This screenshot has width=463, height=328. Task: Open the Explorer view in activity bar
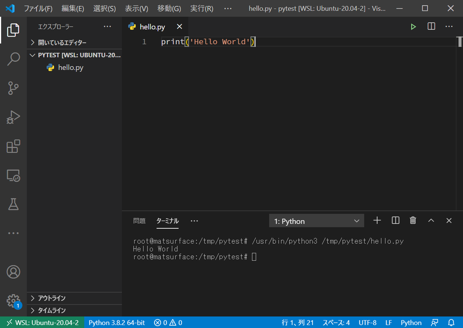click(x=13, y=30)
